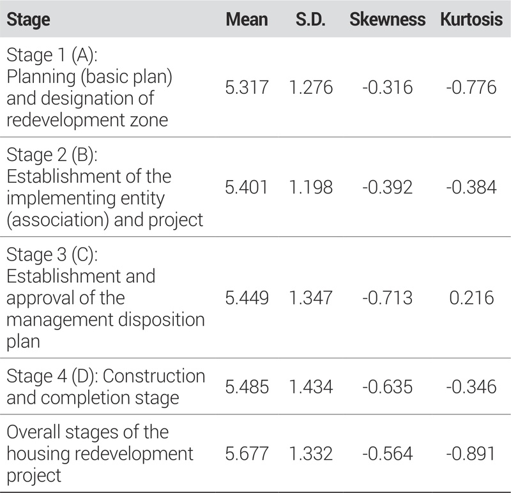The image size is (511, 493).
Task: Click the mean value 5.677
Action: coord(247,453)
